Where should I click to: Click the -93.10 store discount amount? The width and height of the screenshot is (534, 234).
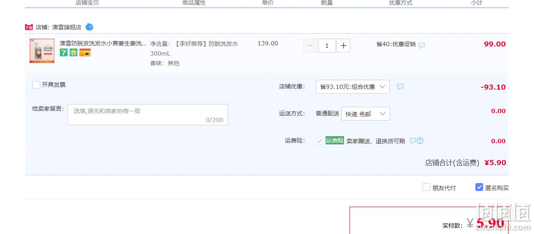[493, 87]
